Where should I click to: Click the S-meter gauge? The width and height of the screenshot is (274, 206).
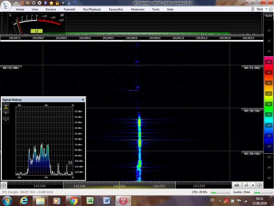coord(37,24)
